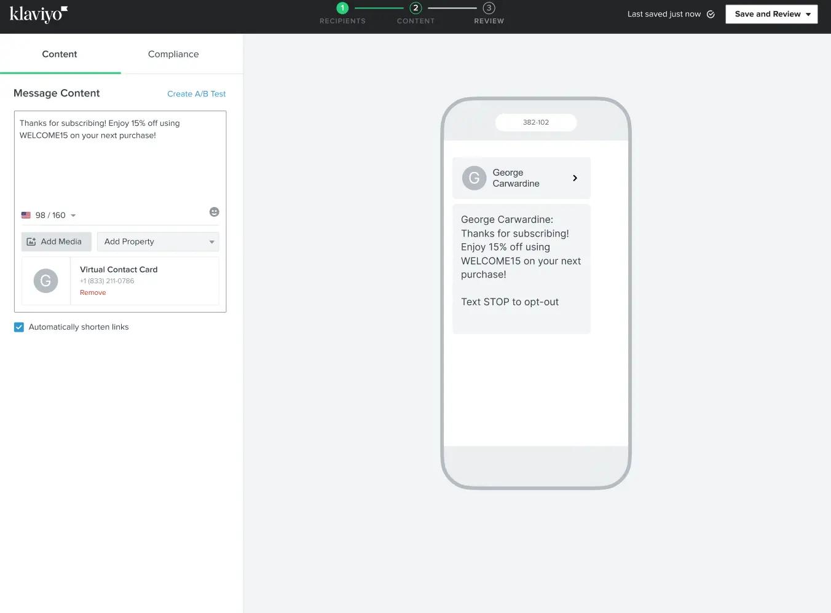Screen dimensions: 831x613
Task: Open Create A/B Test
Action: tap(196, 93)
